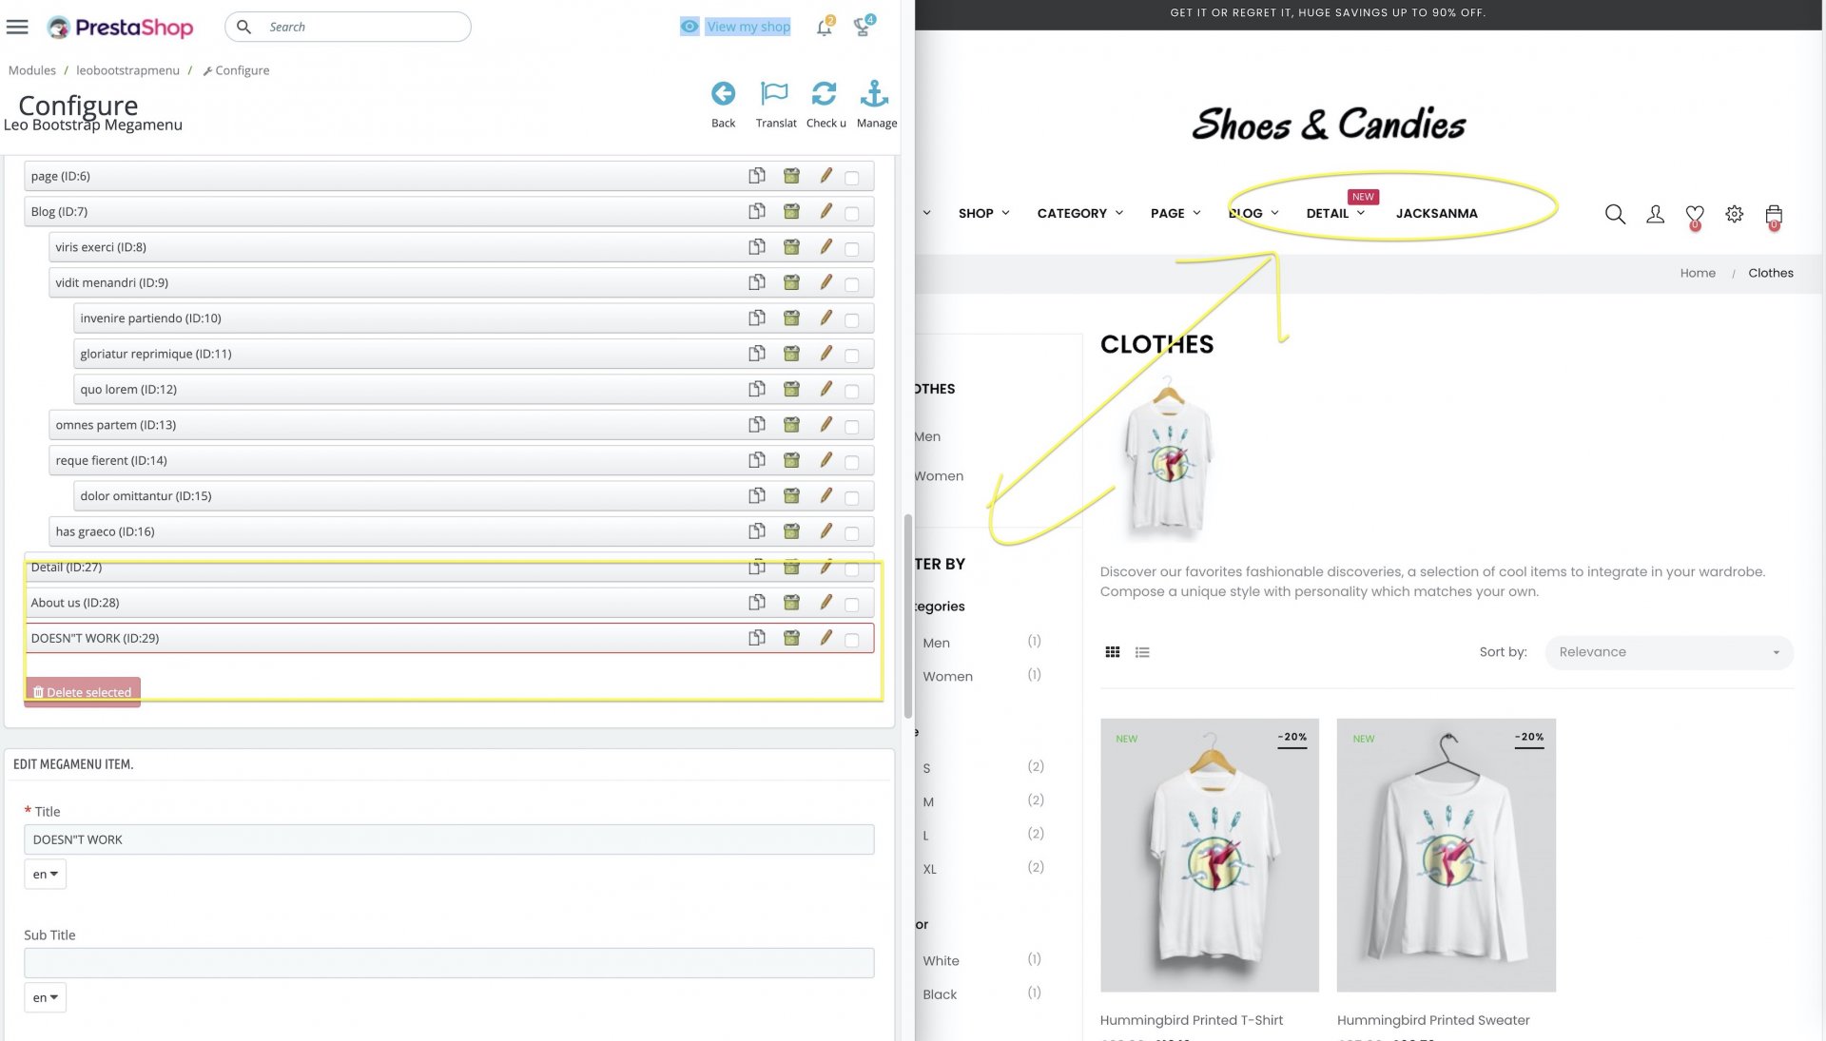Click the duplicate icon for About us (ID:28)
The image size is (1826, 1041).
[x=756, y=602]
